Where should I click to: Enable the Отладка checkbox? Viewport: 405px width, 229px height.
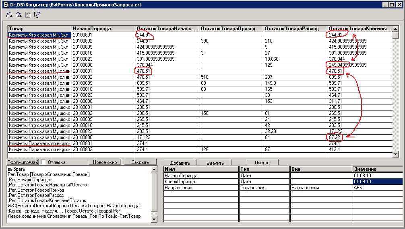click(x=43, y=162)
